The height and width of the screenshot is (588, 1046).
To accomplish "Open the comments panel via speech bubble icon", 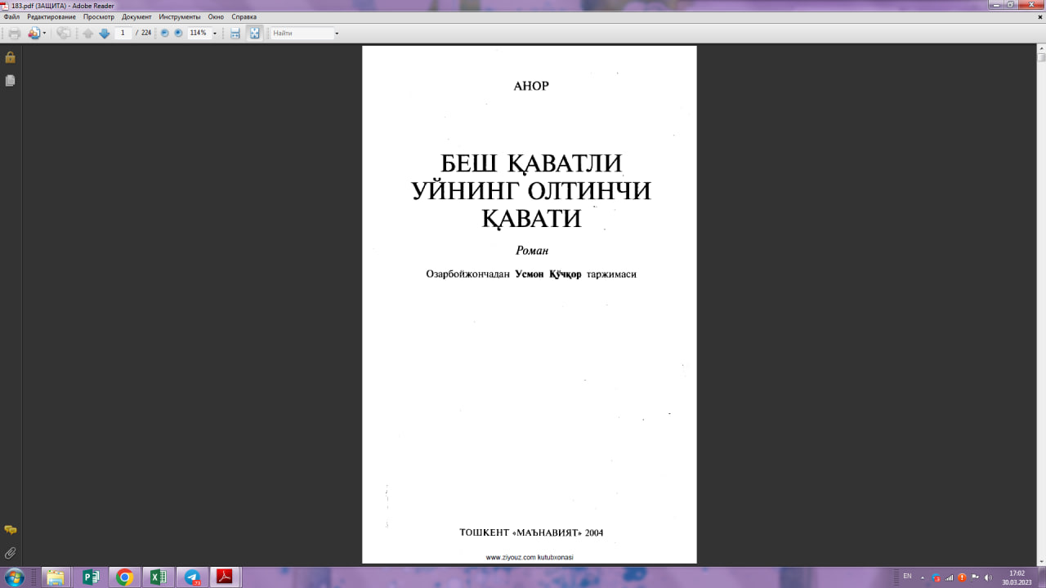I will [10, 528].
